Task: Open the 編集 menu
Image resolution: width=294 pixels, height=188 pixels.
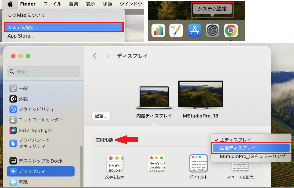Action: pyautogui.click(x=74, y=4)
